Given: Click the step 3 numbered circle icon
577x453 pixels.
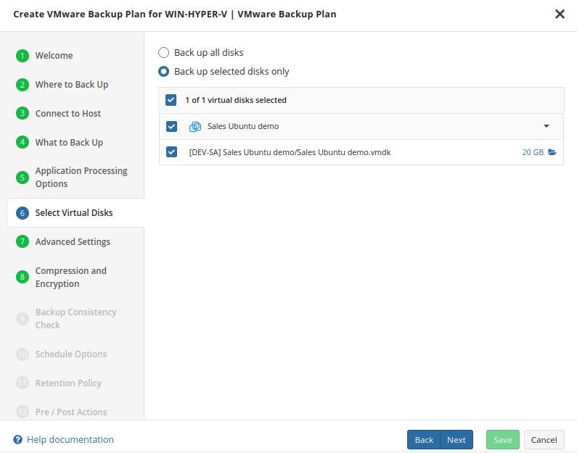Looking at the screenshot, I should coord(22,114).
